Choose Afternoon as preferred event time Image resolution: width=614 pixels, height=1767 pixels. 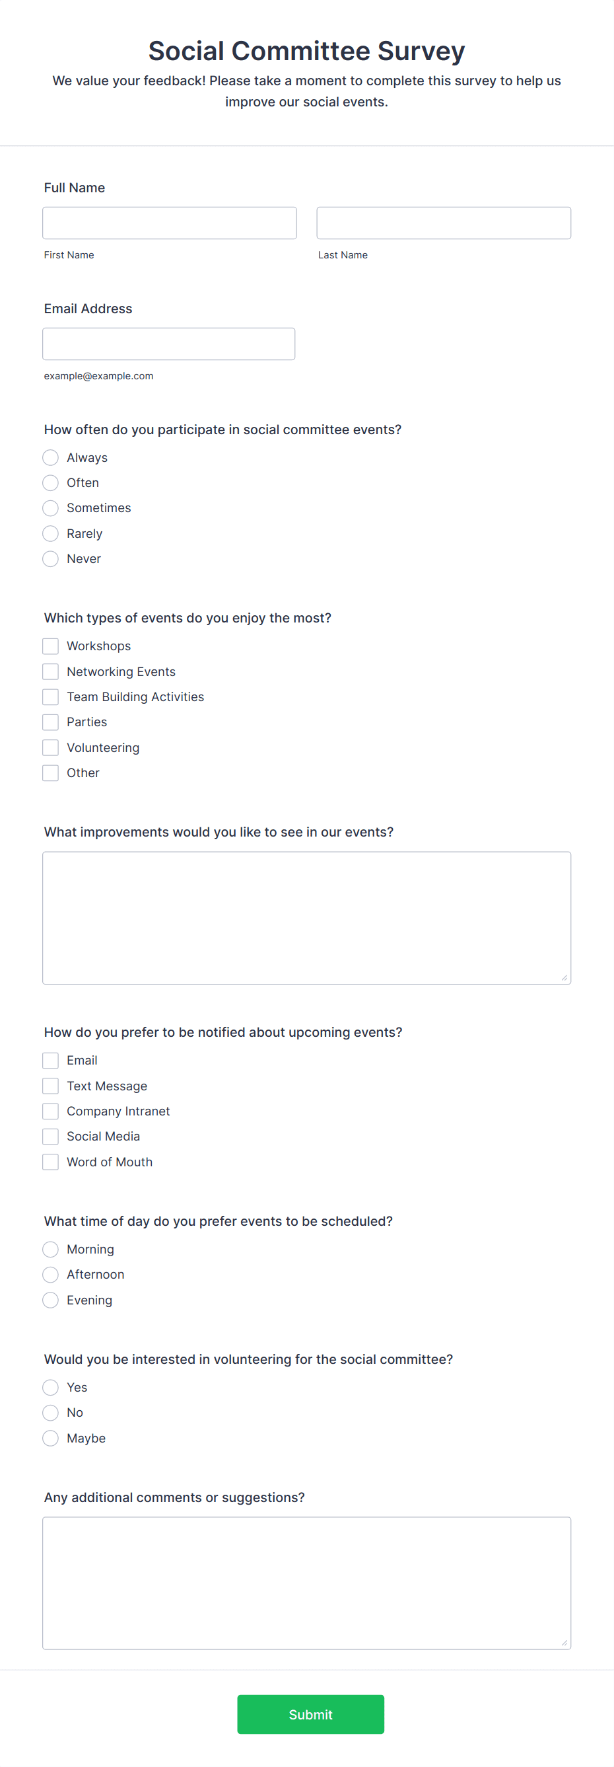pos(51,1275)
